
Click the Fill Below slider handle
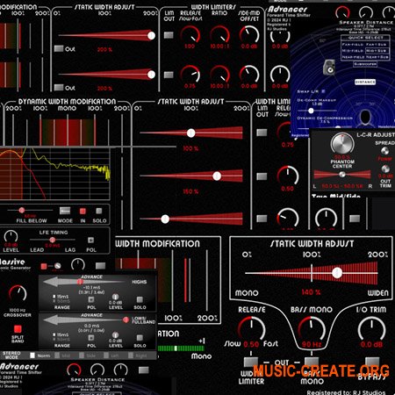[22, 210]
